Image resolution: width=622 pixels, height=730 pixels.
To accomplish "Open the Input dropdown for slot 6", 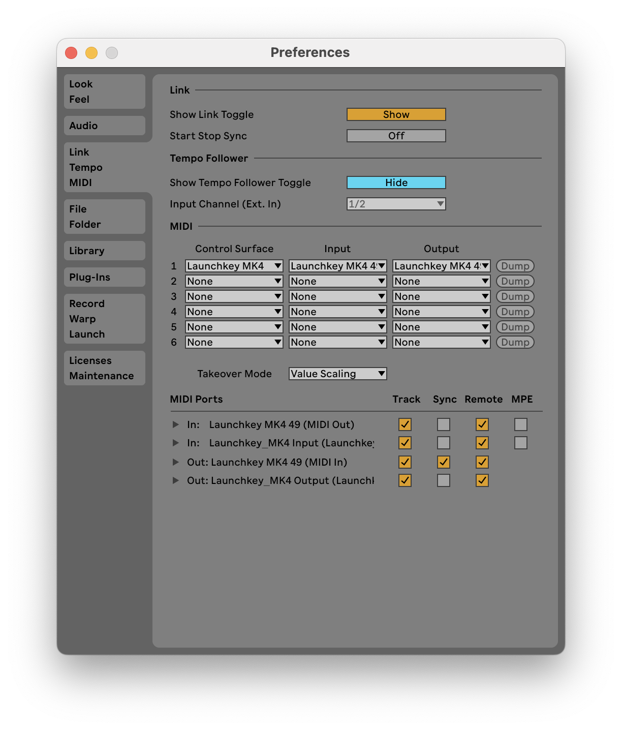I will point(338,342).
